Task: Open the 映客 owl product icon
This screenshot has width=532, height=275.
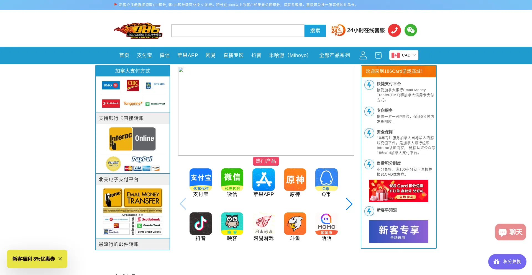Action: point(232,223)
